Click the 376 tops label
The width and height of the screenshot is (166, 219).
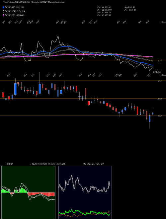118,22
